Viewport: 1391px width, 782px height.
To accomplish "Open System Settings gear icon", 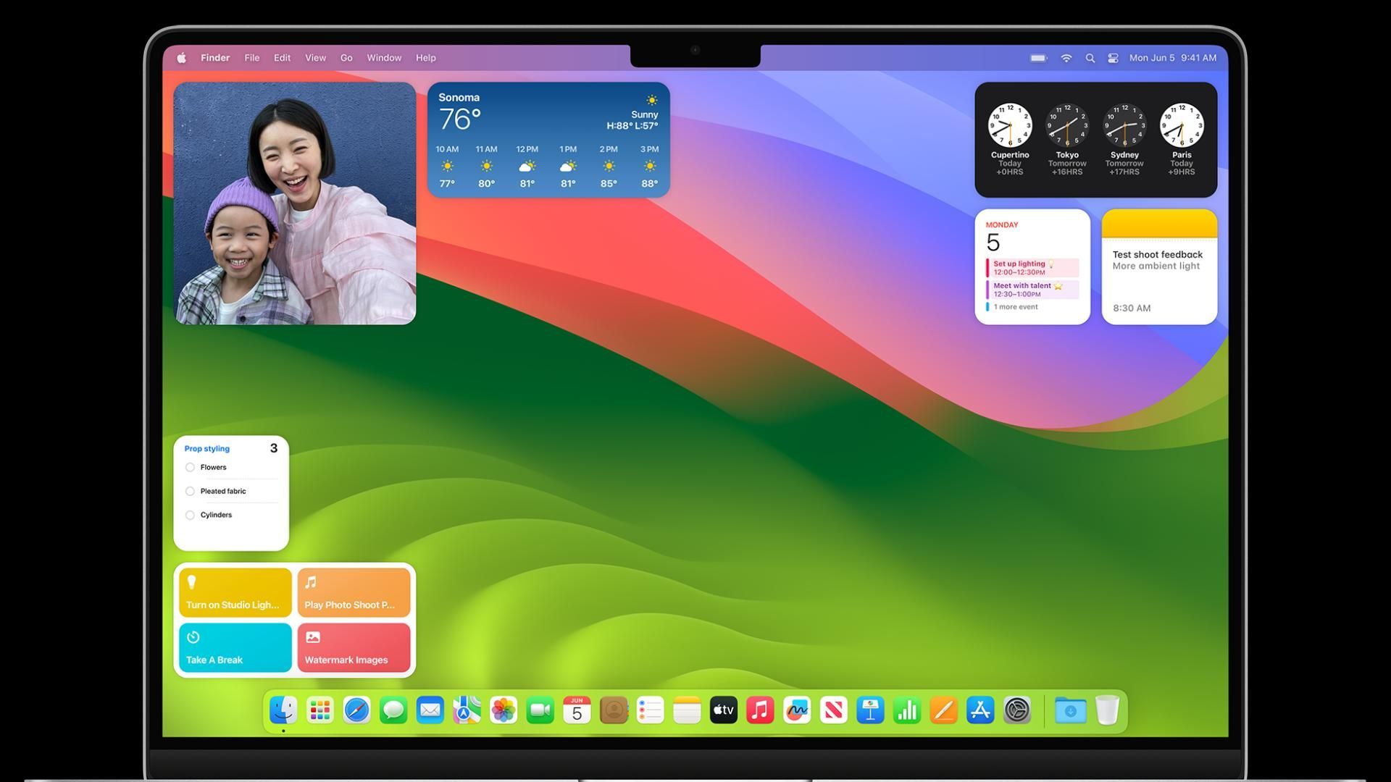I will point(1017,710).
